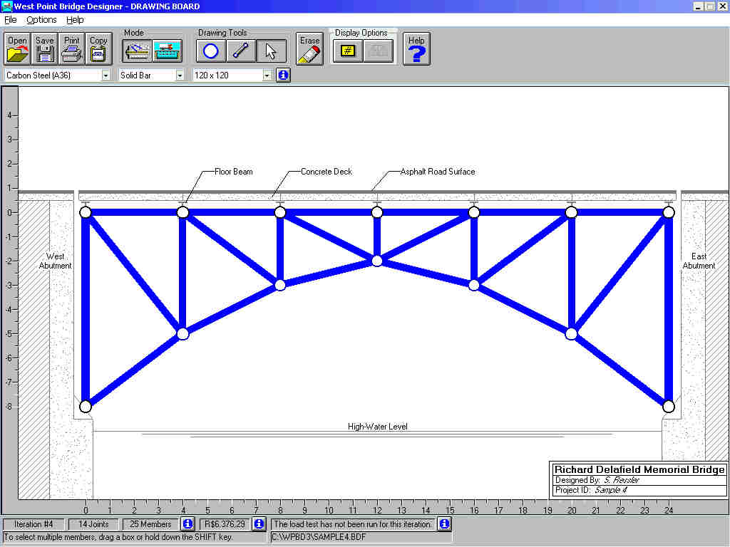This screenshot has height=547, width=730.
Task: Show cost details info next to R$6,376.29
Action: pos(259,524)
